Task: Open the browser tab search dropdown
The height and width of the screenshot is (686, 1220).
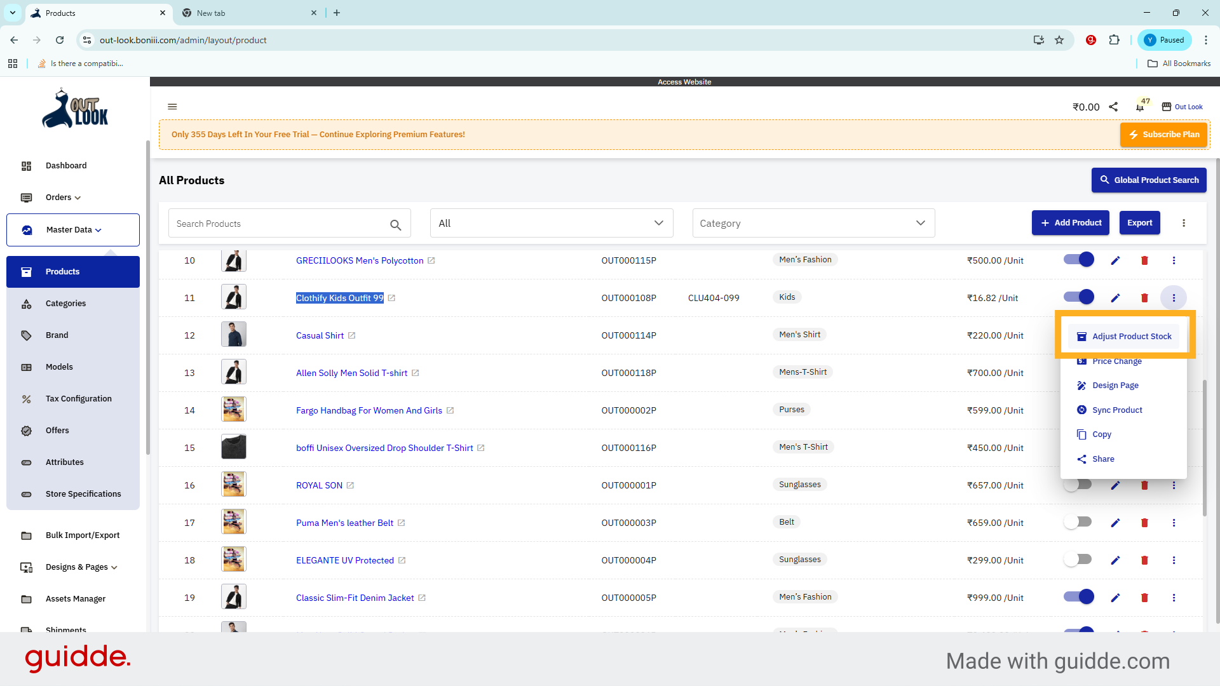Action: tap(13, 13)
